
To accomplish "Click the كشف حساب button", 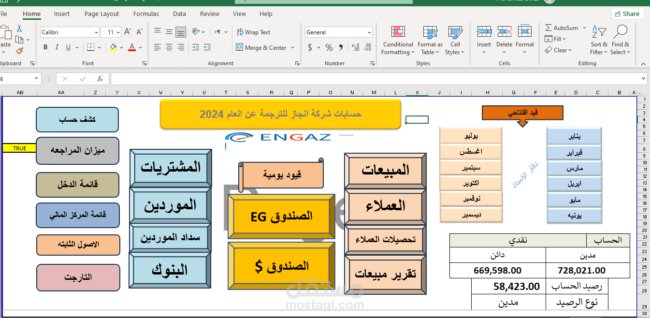I will coord(77,119).
